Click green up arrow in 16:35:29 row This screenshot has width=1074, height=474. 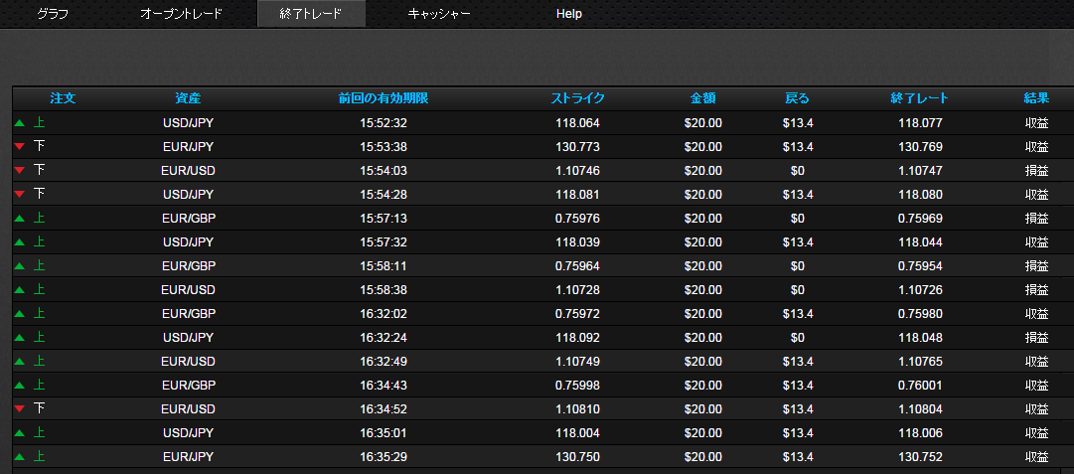20,457
